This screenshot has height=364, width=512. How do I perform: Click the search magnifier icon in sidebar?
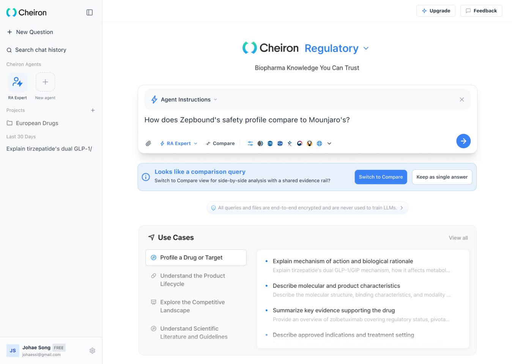[x=9, y=50]
